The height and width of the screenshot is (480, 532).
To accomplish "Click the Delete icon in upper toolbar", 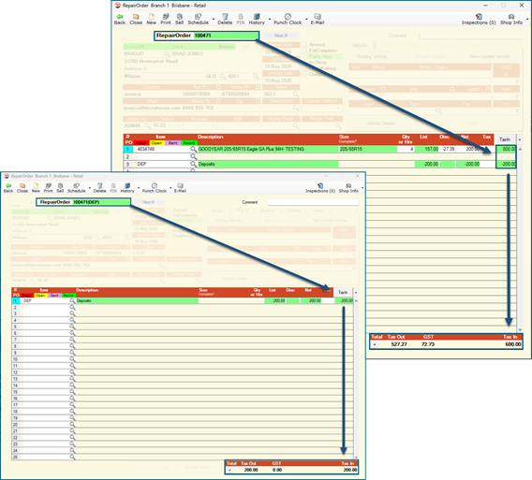I will [x=225, y=19].
